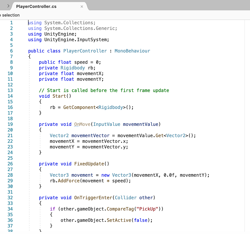The height and width of the screenshot is (234, 250).
Task: Click 'MonoBehaviour' base class on line 6
Action: point(132,51)
